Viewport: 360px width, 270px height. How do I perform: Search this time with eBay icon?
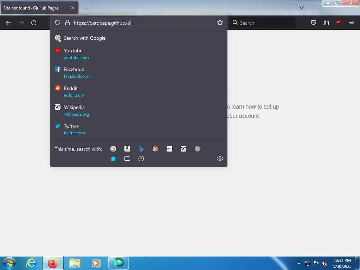pyautogui.click(x=169, y=149)
